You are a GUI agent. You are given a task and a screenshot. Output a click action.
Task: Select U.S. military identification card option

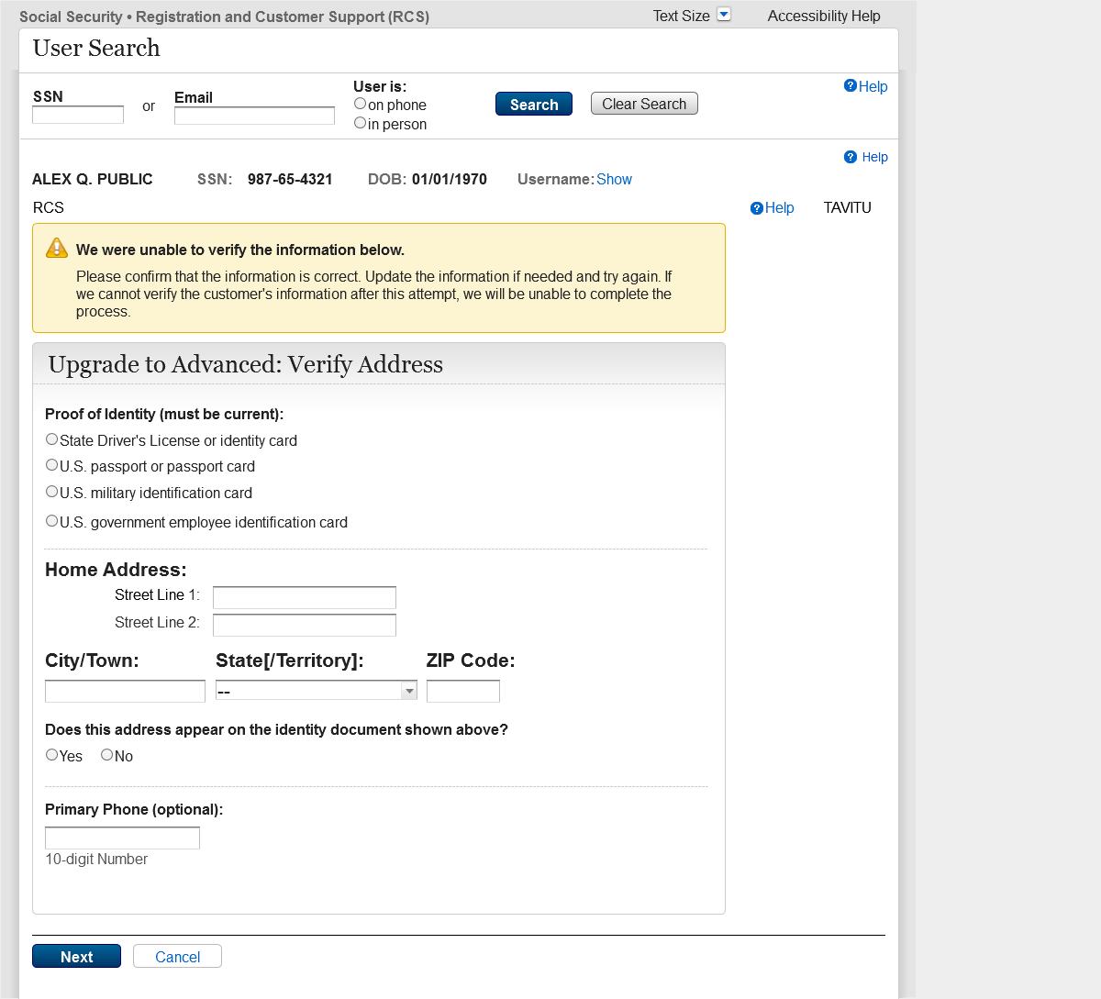coord(52,492)
